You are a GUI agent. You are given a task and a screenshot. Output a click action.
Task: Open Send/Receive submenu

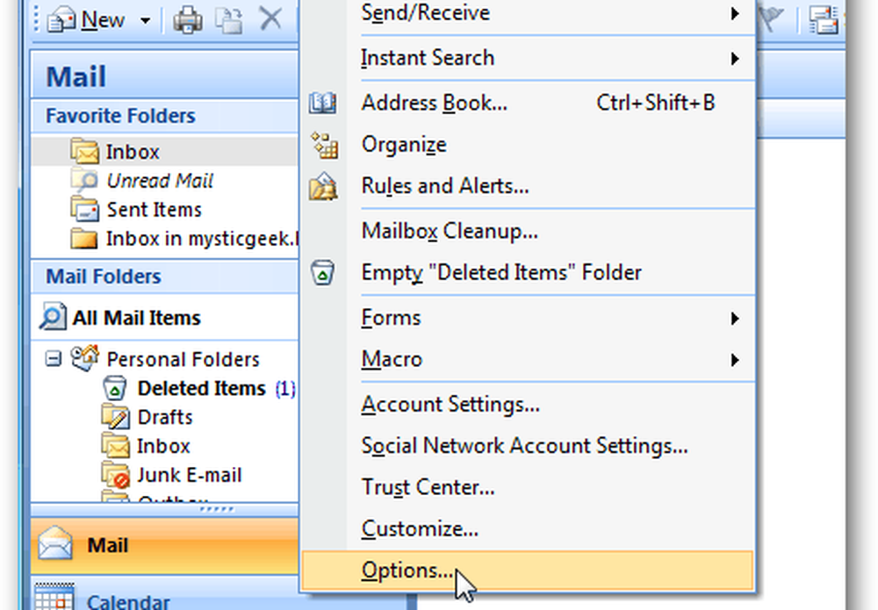(x=529, y=13)
